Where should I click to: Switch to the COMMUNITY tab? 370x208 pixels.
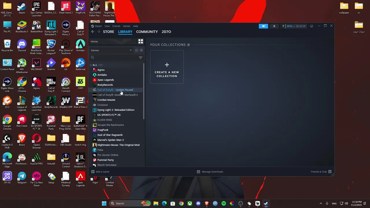[147, 32]
